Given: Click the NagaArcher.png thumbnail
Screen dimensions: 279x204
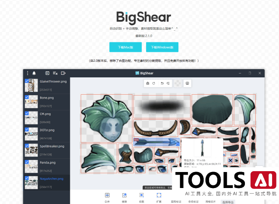Looking at the screenshot, I should click(31, 182).
